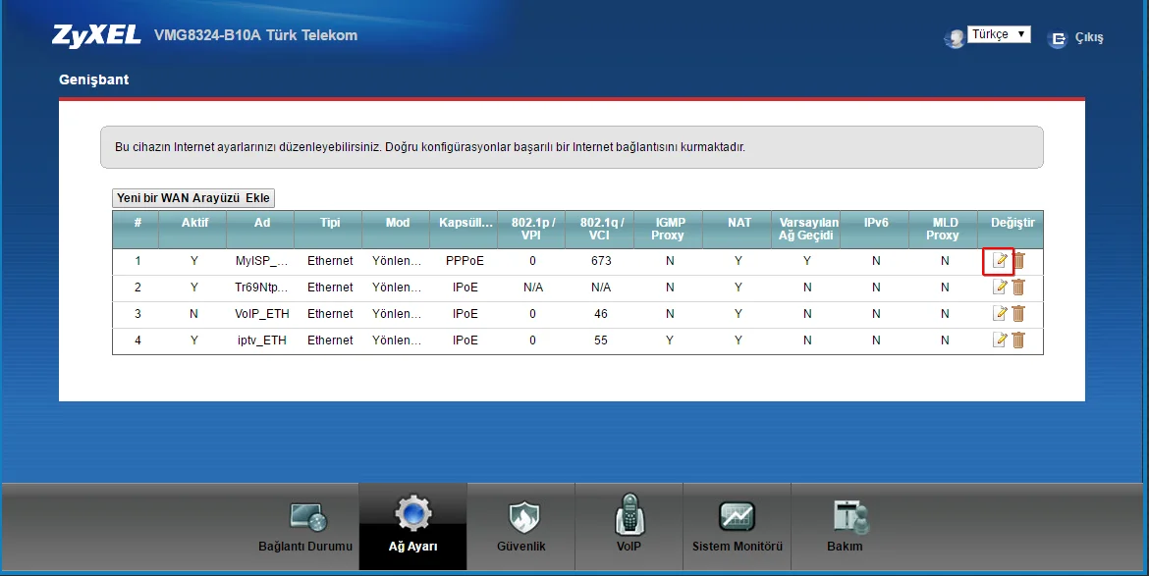
Task: Open the Türkçe language dropdown
Action: pyautogui.click(x=999, y=34)
